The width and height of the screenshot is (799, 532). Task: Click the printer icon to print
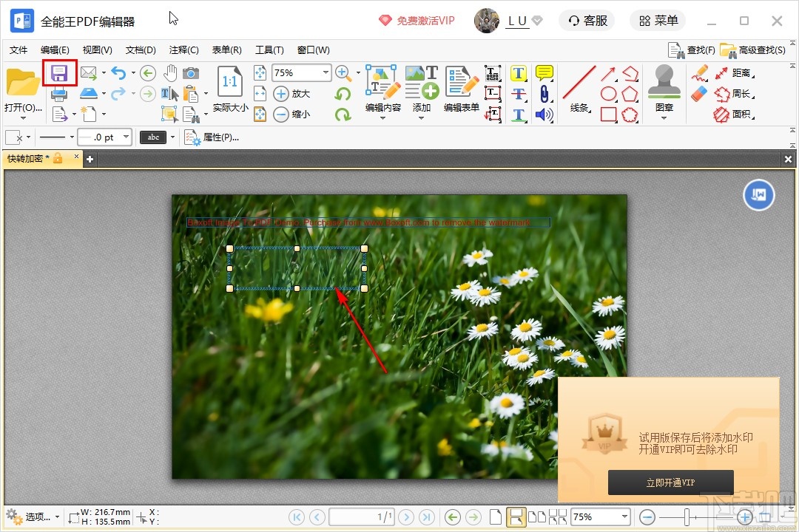pyautogui.click(x=59, y=94)
